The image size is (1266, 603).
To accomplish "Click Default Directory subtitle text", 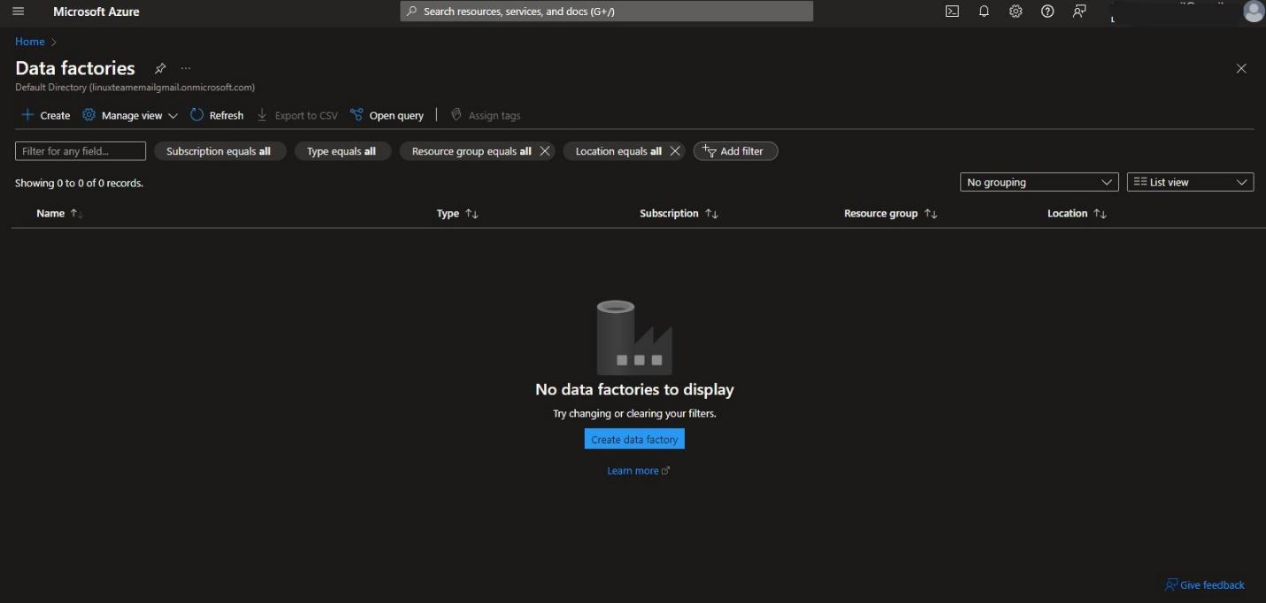I will tap(135, 88).
